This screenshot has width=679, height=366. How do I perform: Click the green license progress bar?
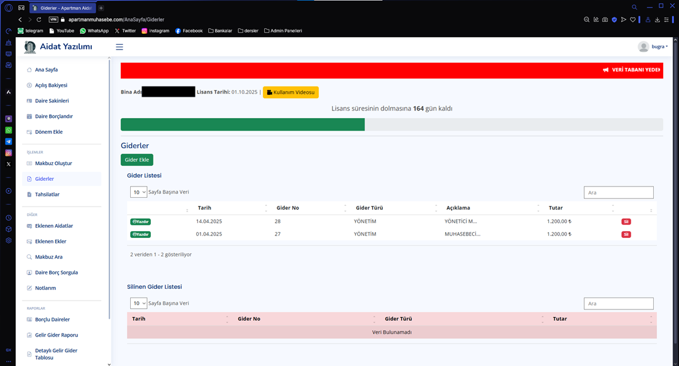point(242,124)
